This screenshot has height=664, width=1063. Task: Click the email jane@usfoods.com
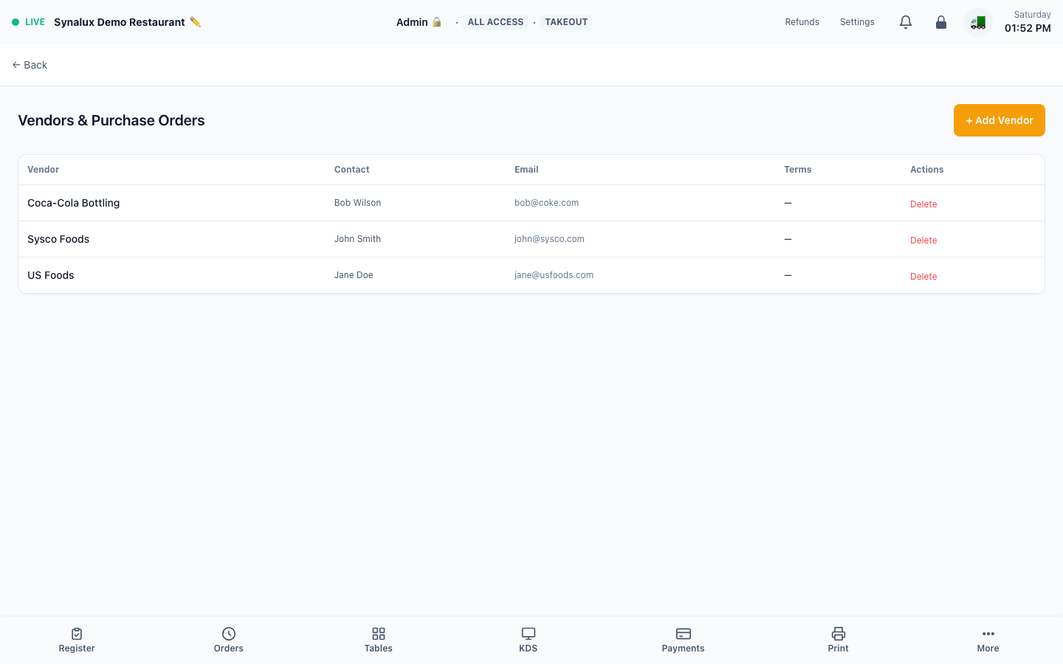click(554, 275)
